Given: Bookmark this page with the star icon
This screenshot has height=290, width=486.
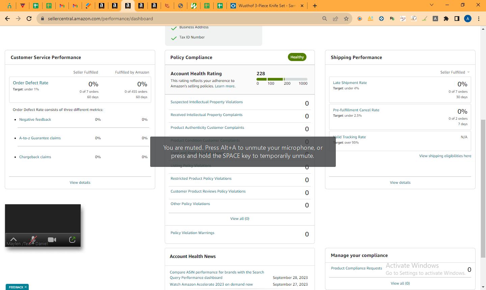Looking at the screenshot, I should click(346, 19).
